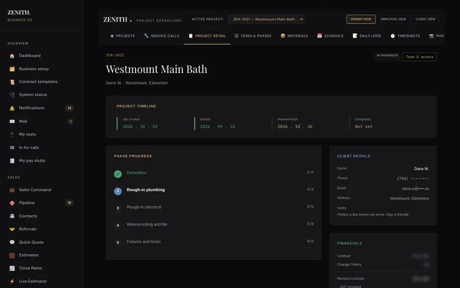Click the Contract templates scroll icon
The height and width of the screenshot is (288, 460).
(x=12, y=82)
